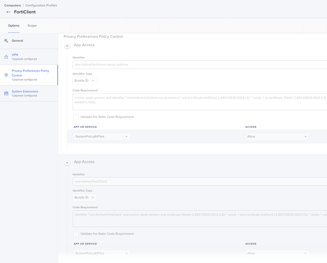
Task: Check Validate Static Code Requirement for com.fortinet.FortiClient
Action: (x=76, y=234)
